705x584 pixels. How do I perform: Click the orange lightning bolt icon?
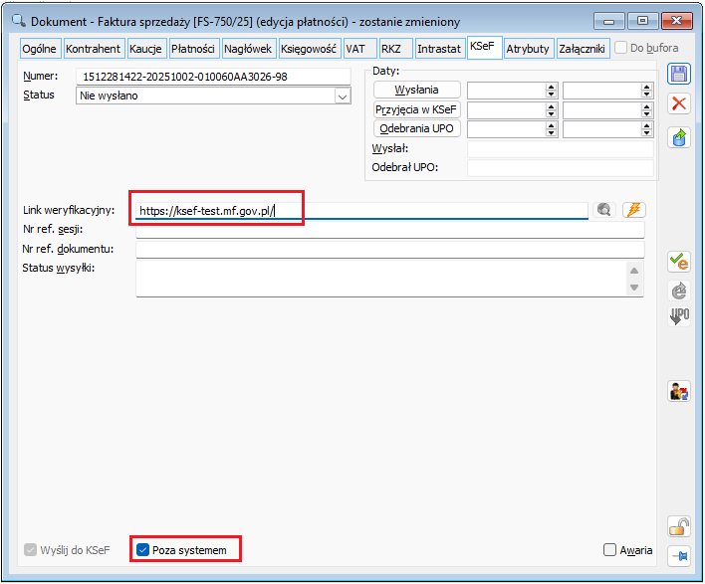[x=634, y=209]
